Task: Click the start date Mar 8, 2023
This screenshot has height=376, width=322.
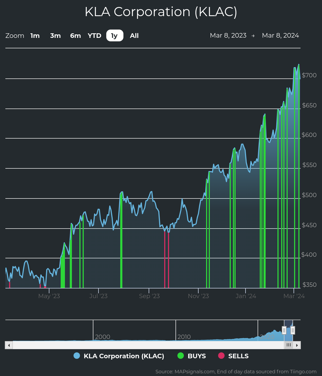Action: [228, 35]
